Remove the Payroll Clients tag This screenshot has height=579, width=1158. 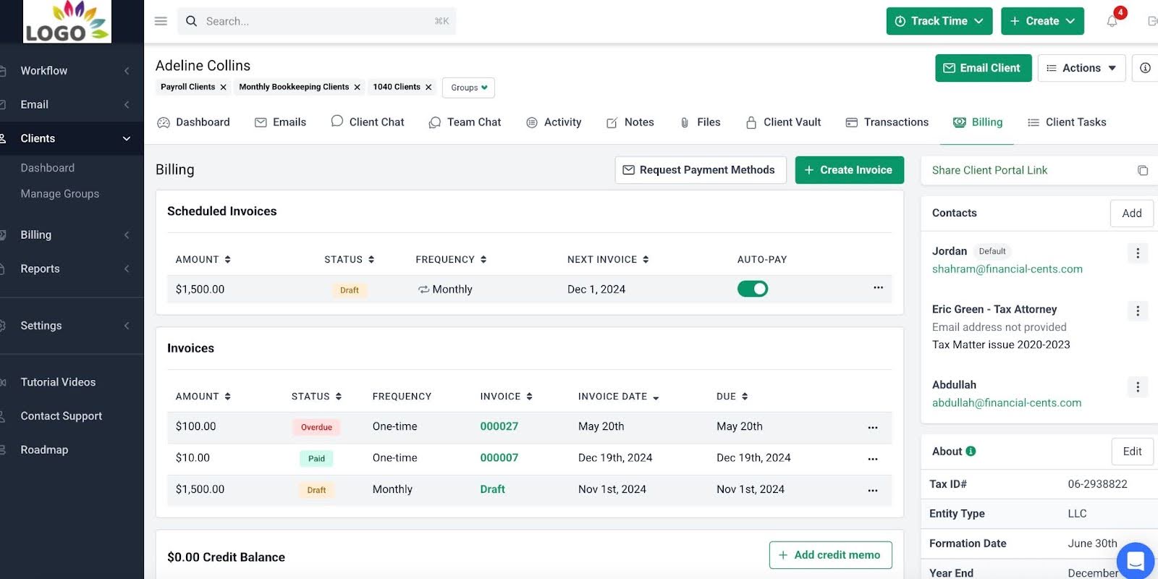223,87
